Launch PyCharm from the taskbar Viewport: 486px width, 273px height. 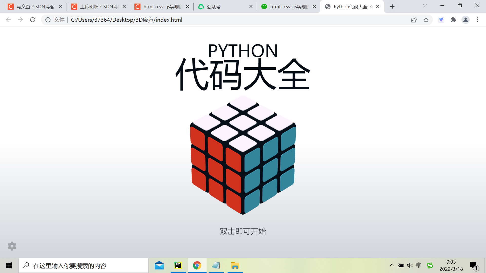pos(178,265)
